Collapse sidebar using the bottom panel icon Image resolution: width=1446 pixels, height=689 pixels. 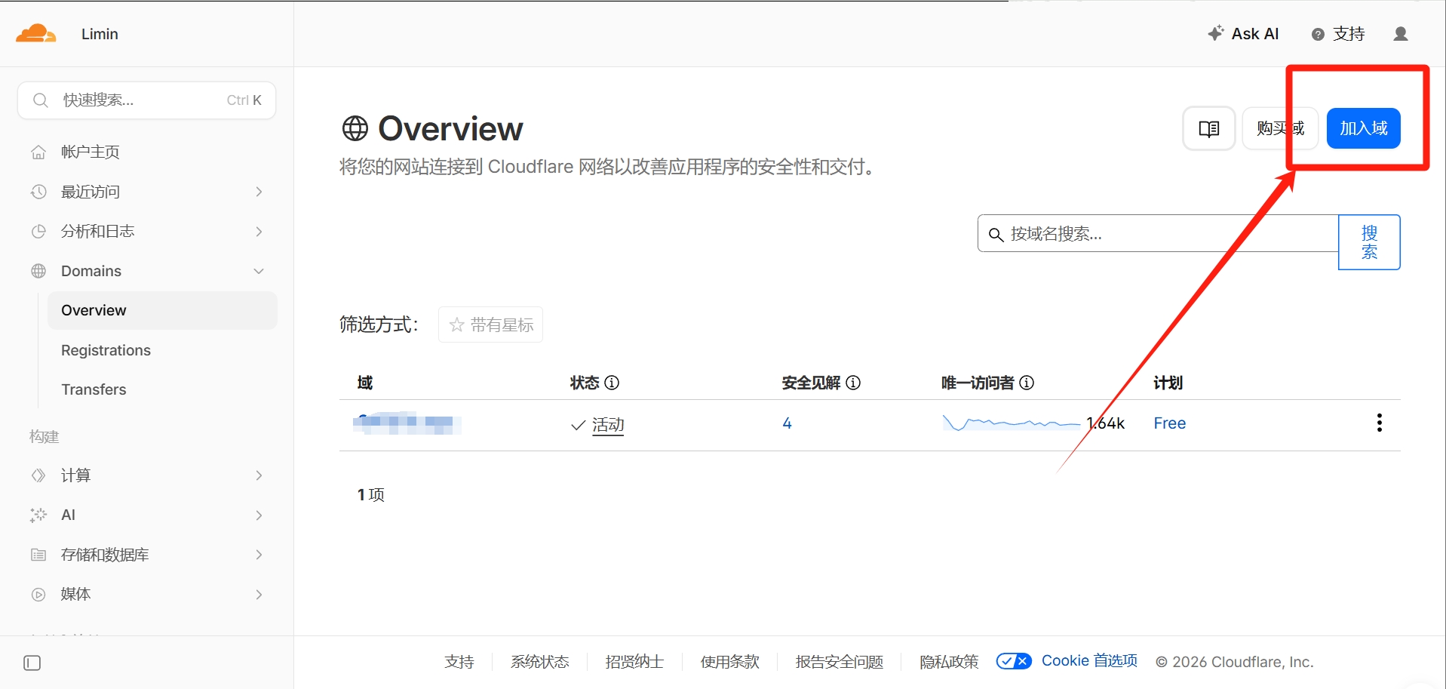pos(32,663)
